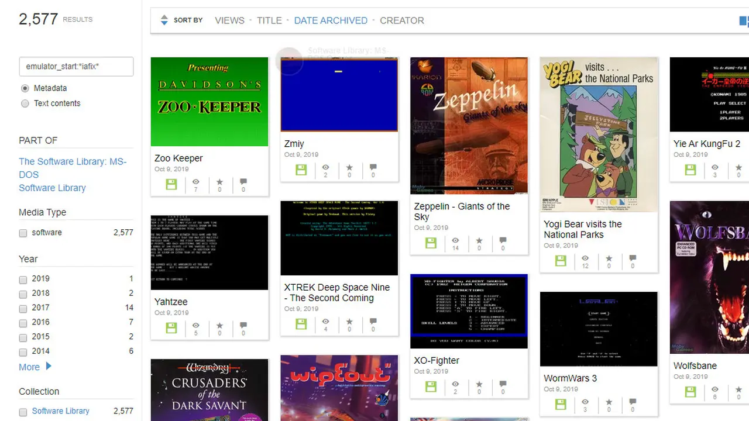
Task: Open the Wipeout cover thumbnail
Action: [x=339, y=388]
